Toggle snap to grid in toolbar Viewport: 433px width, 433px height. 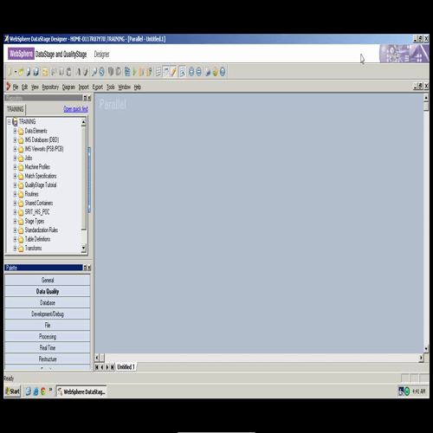[x=183, y=72]
